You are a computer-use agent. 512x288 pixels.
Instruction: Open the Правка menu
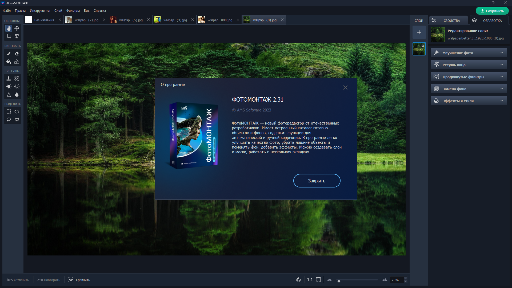coord(20,11)
